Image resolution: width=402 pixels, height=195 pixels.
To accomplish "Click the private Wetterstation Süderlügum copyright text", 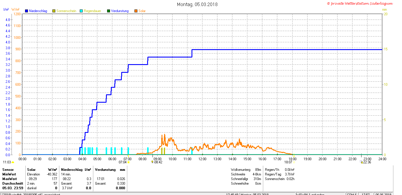I will 360,3.
